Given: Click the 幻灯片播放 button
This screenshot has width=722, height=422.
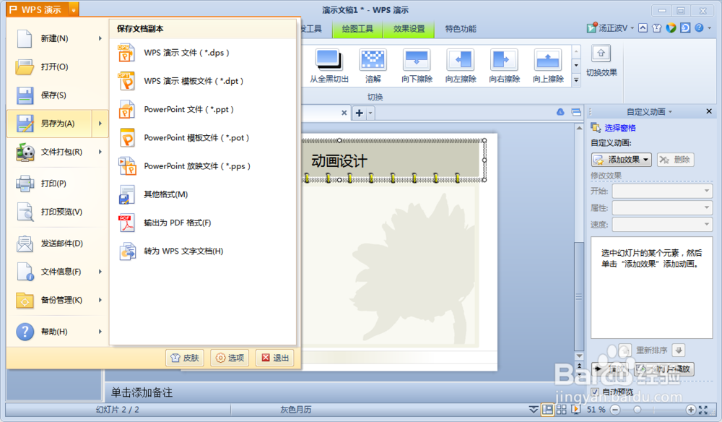Looking at the screenshot, I should click(664, 369).
